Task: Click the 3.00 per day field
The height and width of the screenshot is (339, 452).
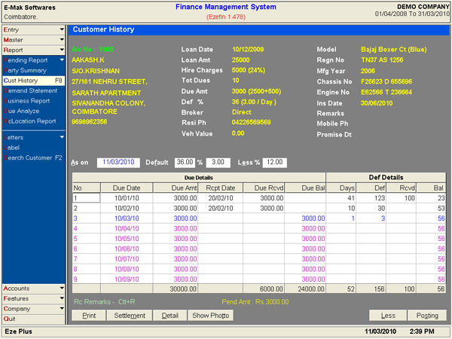Action: (218, 162)
